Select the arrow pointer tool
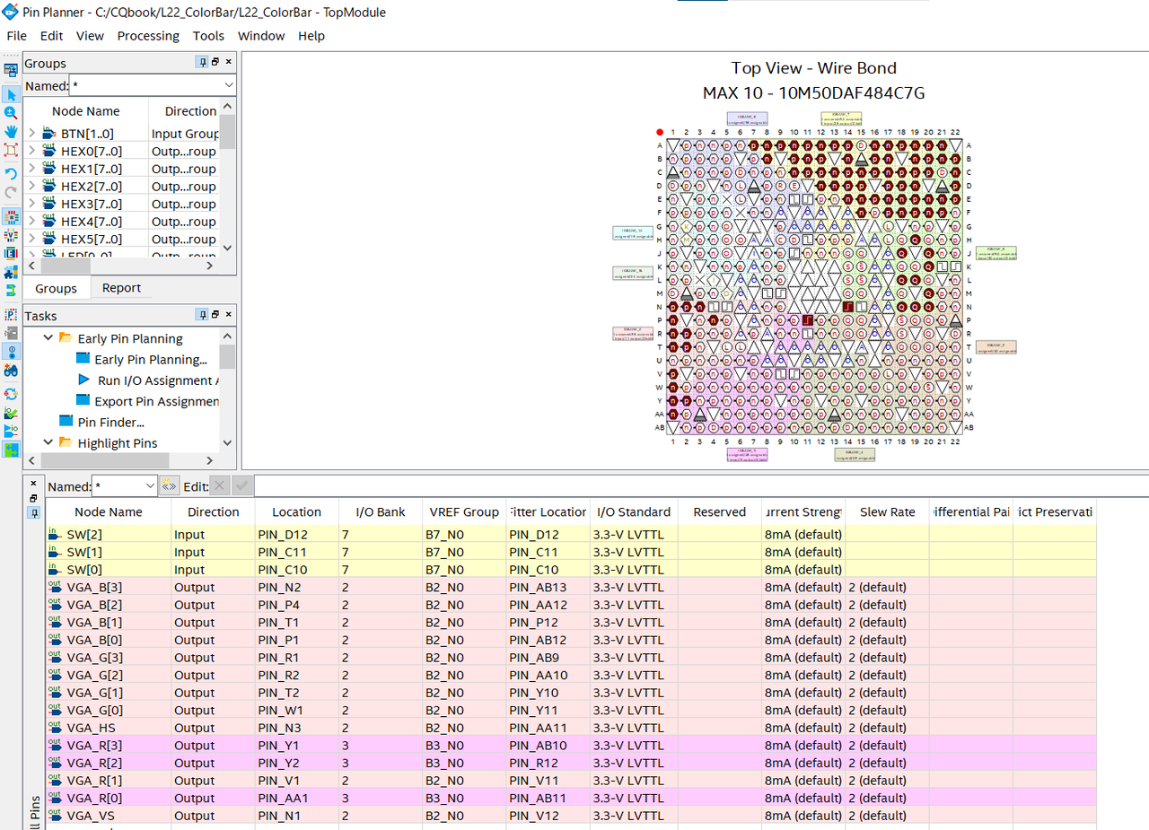 click(11, 94)
